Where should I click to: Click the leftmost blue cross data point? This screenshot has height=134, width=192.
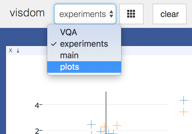91,124
